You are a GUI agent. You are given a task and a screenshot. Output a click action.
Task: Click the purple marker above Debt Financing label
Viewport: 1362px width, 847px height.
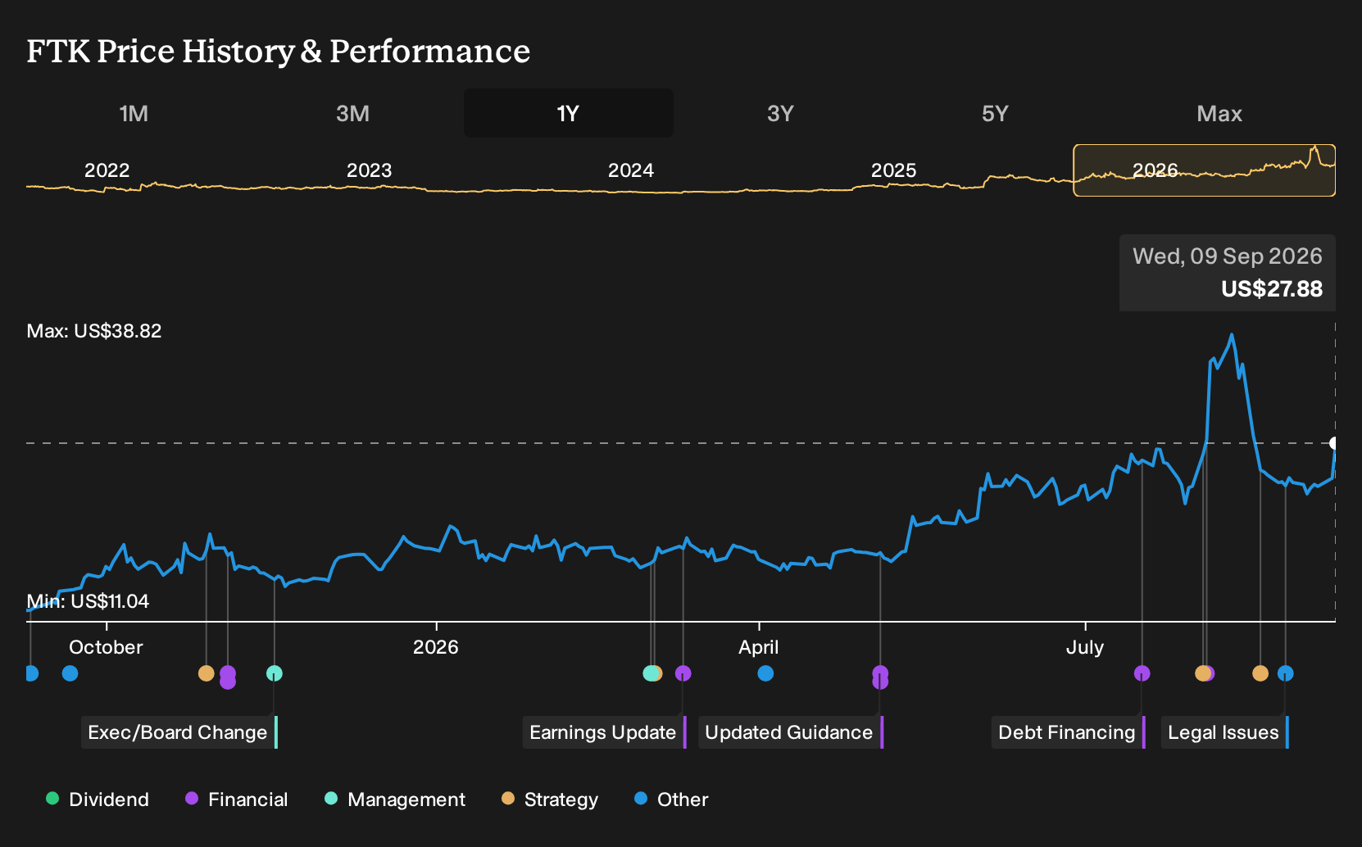pos(1142,673)
